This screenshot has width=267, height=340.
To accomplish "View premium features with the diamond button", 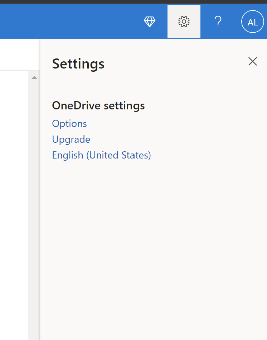I will tap(150, 22).
